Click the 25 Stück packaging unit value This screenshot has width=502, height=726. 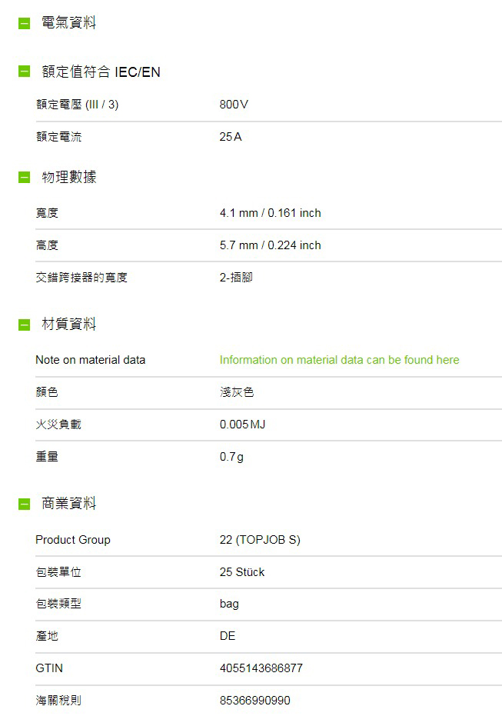[x=242, y=572]
